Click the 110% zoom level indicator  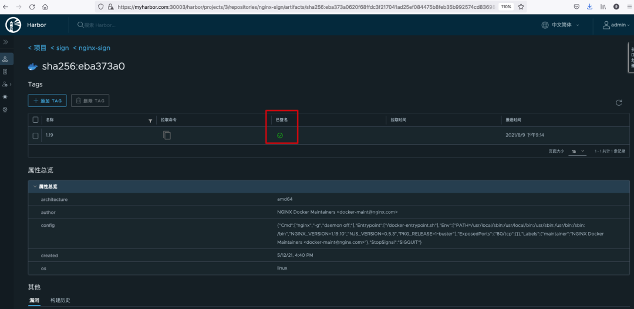point(505,7)
